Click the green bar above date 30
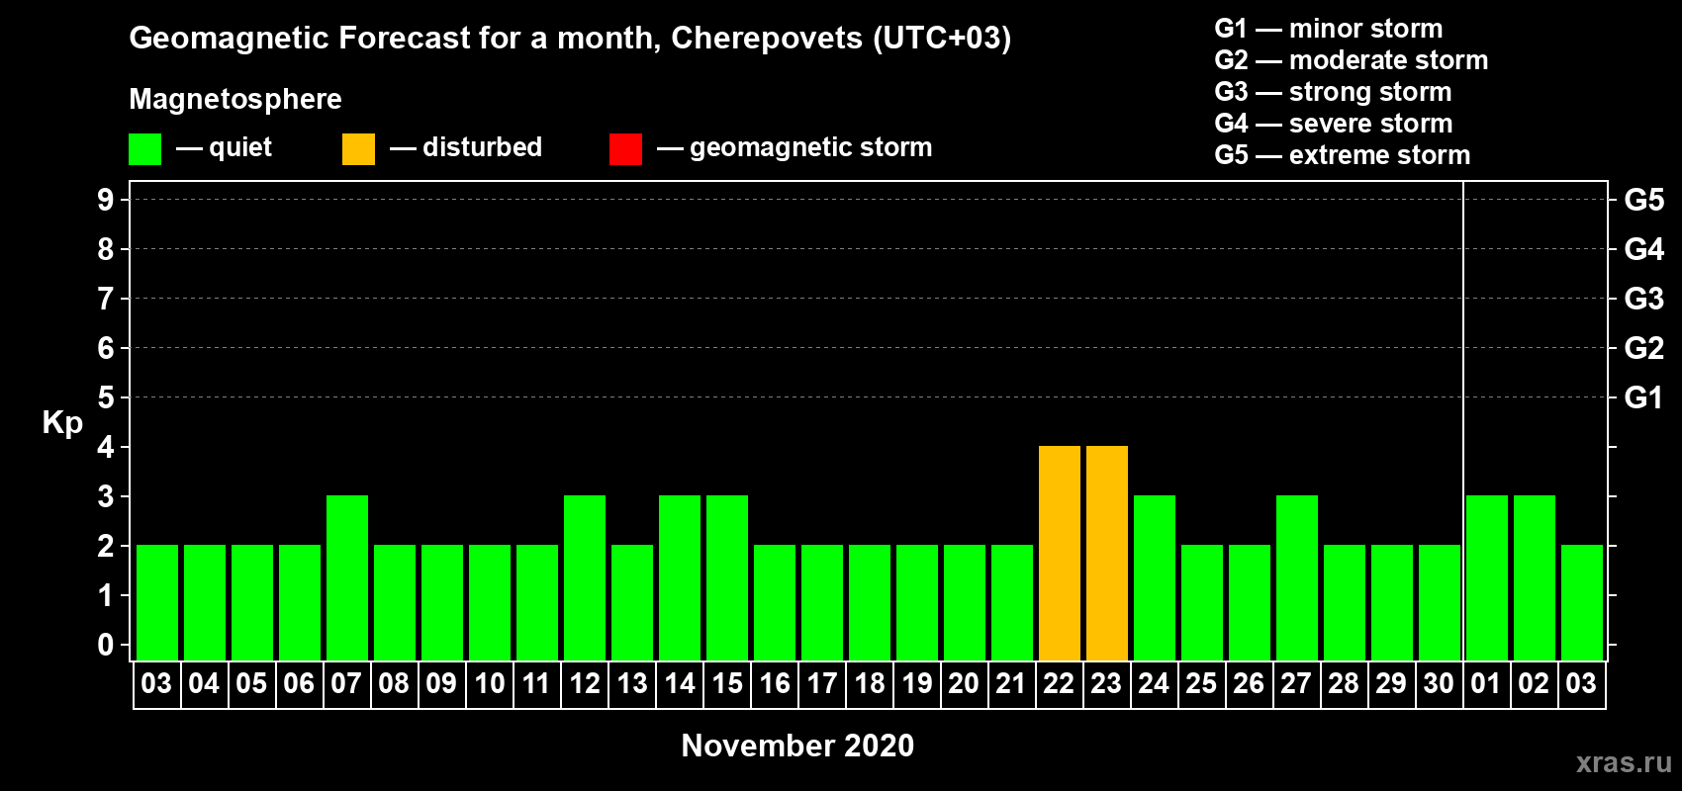1682x791 pixels. tap(1440, 602)
